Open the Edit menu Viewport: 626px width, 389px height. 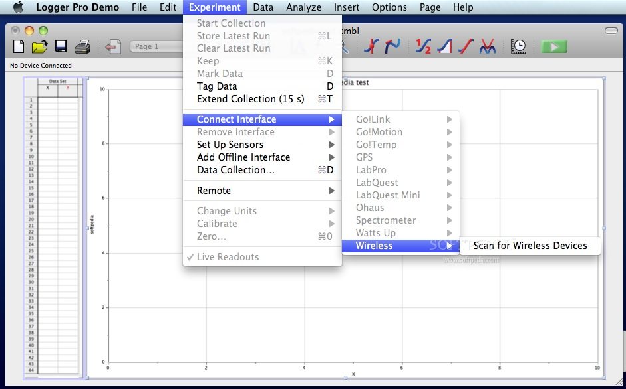click(168, 7)
